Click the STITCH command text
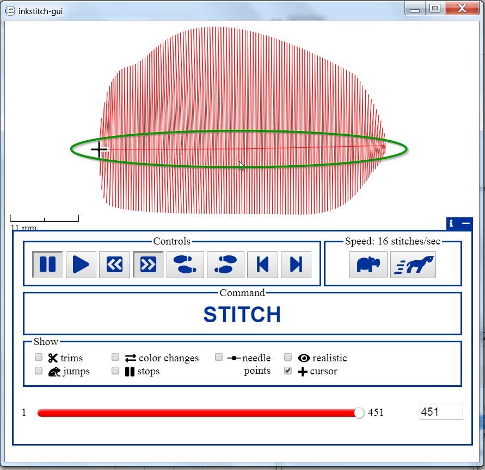 click(x=242, y=315)
